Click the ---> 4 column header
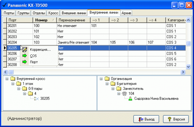The height and width of the screenshot is (127, 194). pyautogui.click(x=156, y=20)
